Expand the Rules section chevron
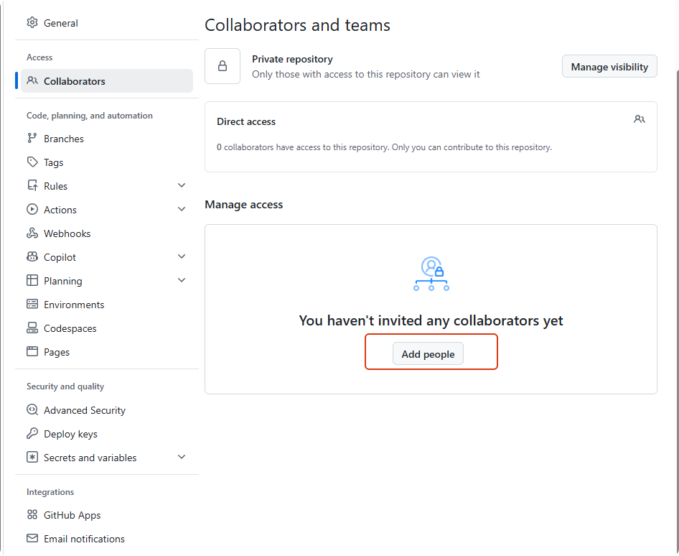Image resolution: width=679 pixels, height=556 pixels. (x=182, y=185)
